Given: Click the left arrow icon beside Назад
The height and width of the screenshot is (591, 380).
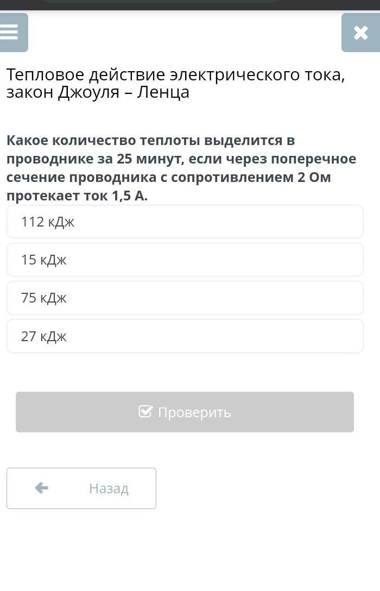Looking at the screenshot, I should (x=42, y=488).
